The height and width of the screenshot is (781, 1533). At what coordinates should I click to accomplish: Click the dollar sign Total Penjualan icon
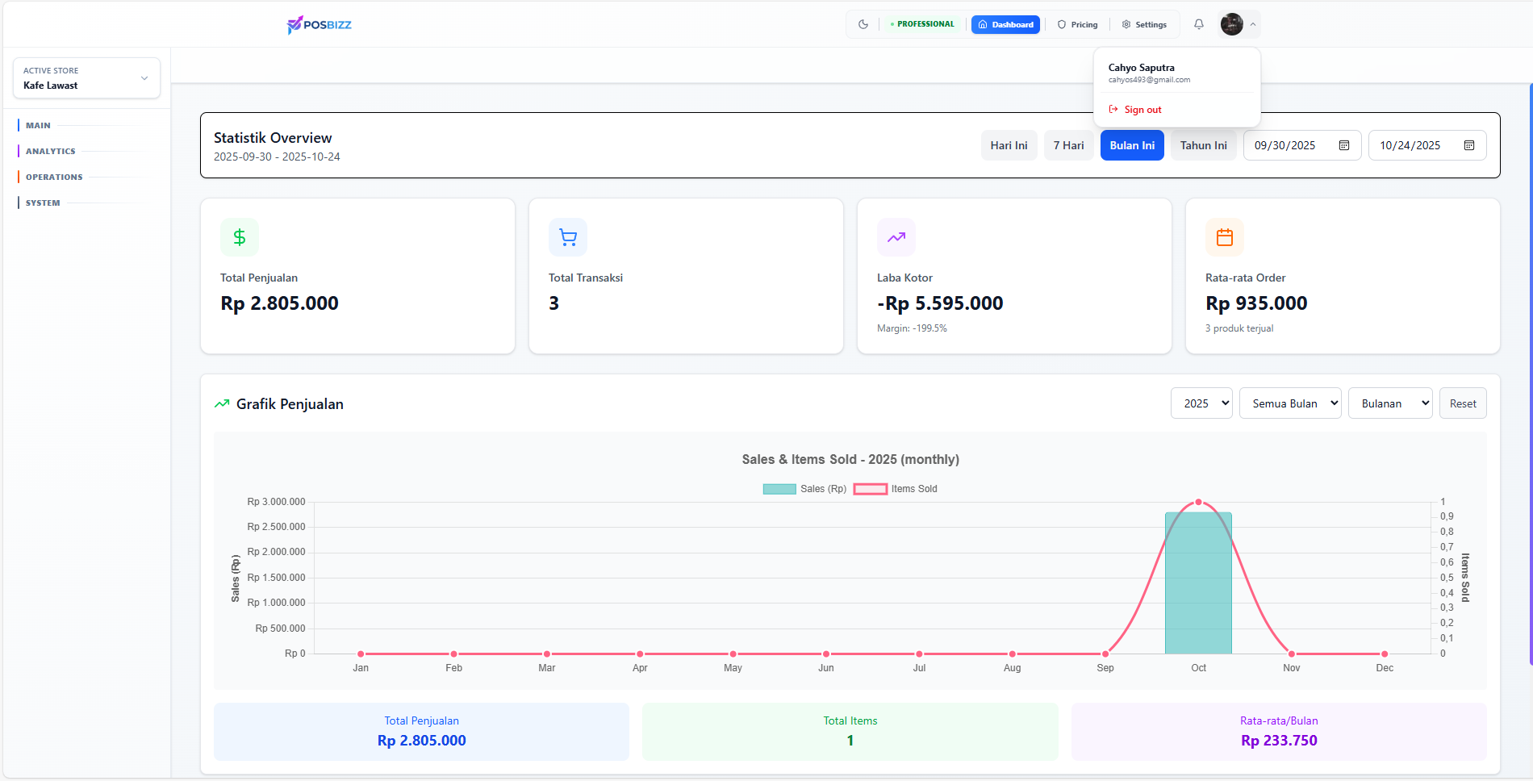240,237
